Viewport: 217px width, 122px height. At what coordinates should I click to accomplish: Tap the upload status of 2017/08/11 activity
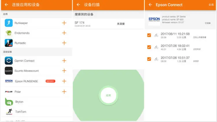[x=200, y=37]
